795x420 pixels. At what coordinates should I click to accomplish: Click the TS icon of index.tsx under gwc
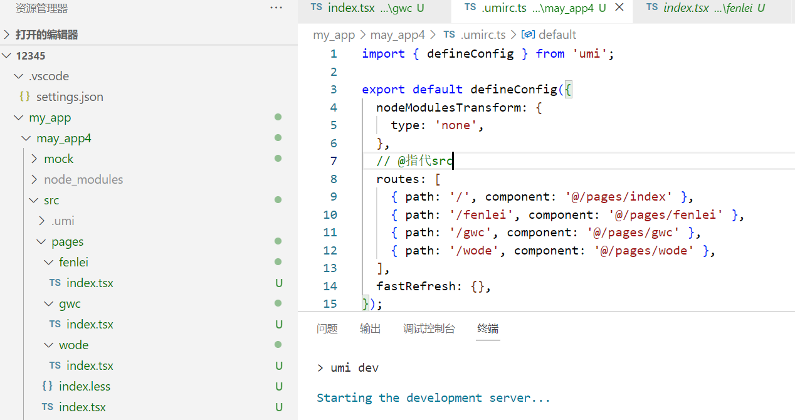point(55,324)
